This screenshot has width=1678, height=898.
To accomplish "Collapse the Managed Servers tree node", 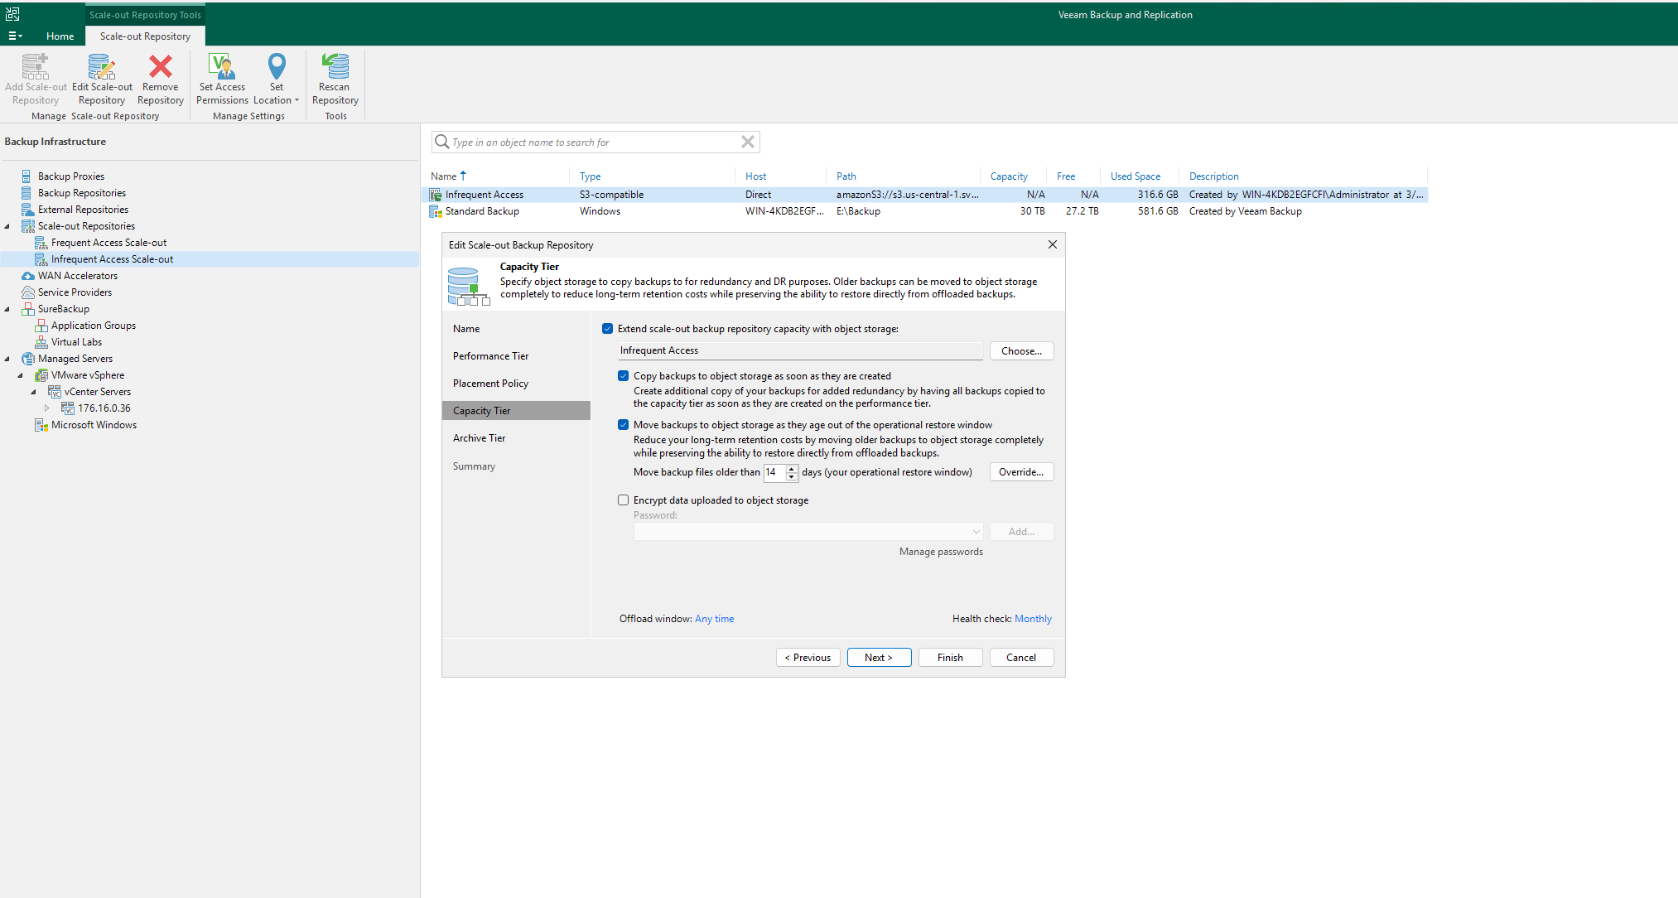I will (x=7, y=359).
